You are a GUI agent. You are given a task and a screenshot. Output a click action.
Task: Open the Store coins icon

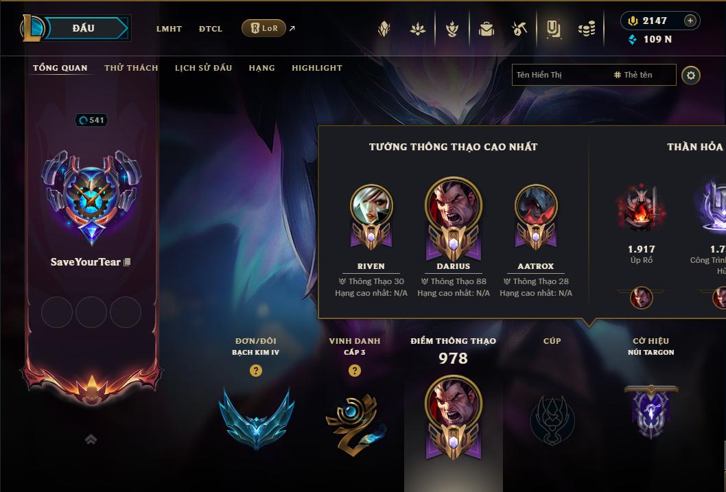(587, 30)
